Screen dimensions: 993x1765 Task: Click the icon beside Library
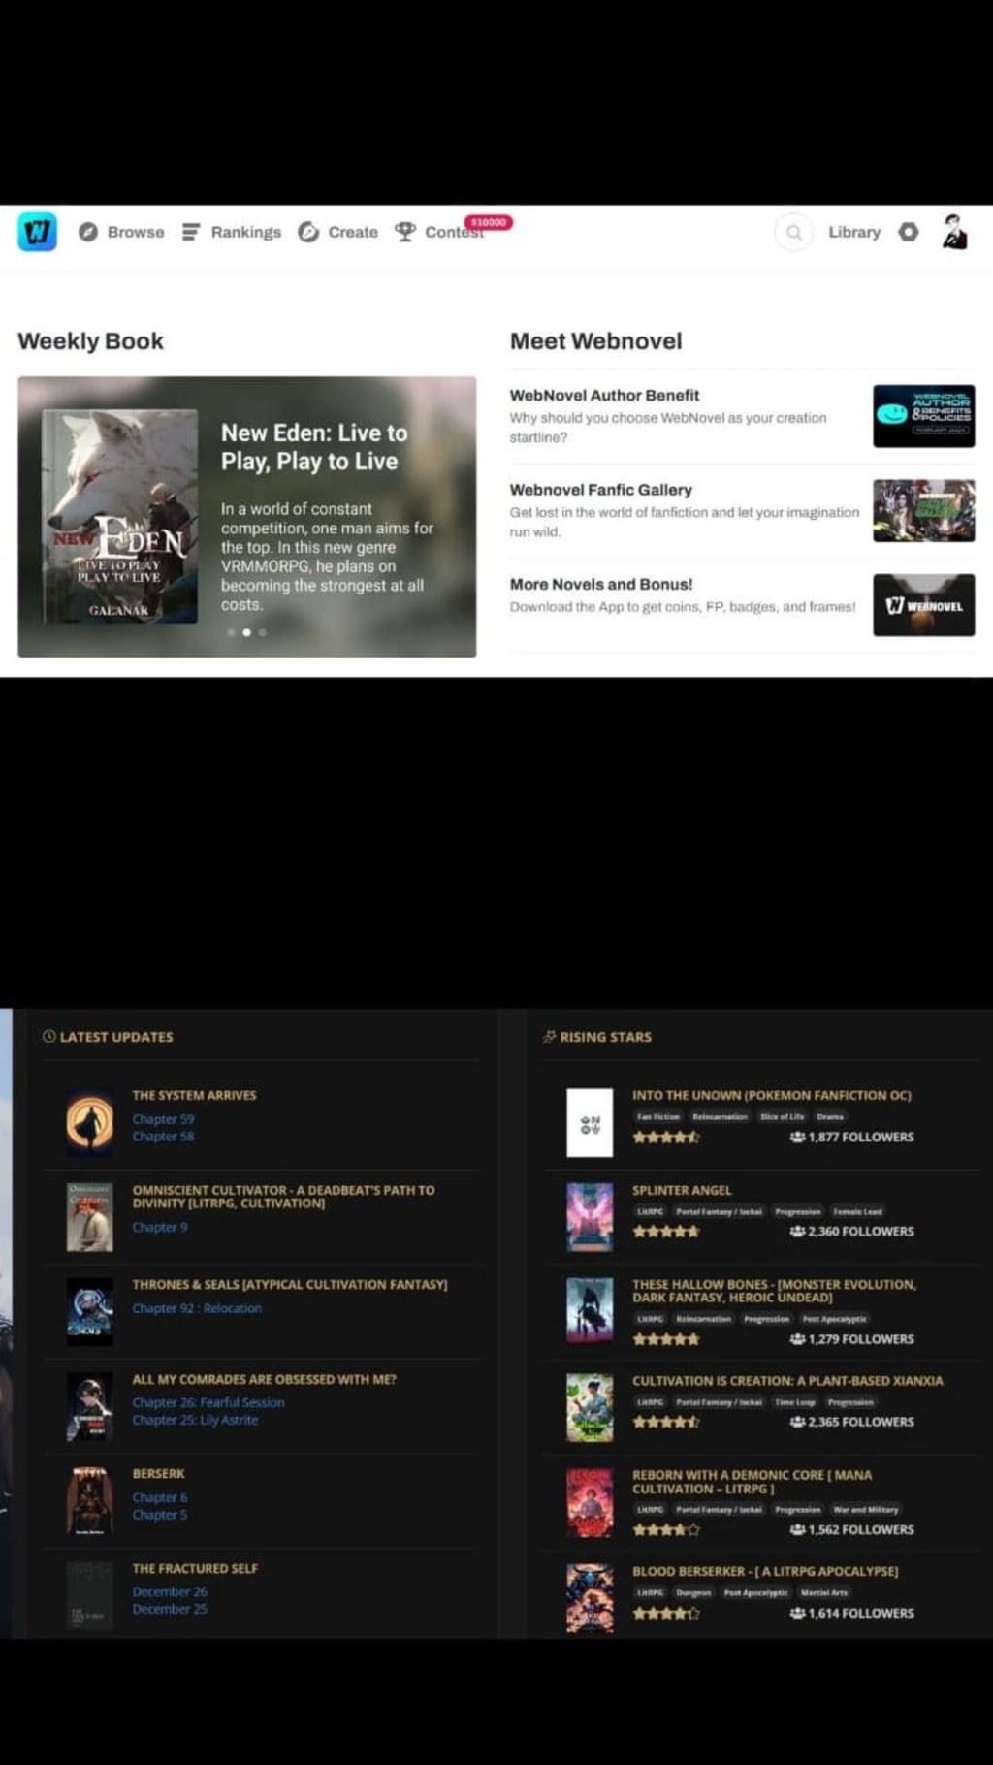(909, 232)
